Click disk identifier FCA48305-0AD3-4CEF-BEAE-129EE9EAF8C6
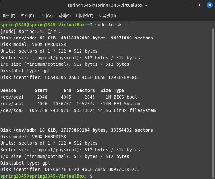The height and width of the screenshot is (179, 215). point(92,77)
